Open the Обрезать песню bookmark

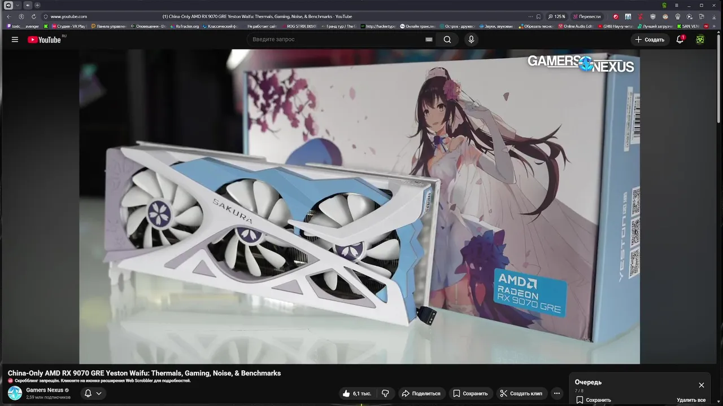coord(536,26)
